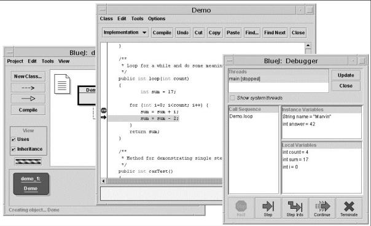The height and width of the screenshot is (226, 371).
Task: Open the Project menu in BlueJ window
Action: click(15, 61)
